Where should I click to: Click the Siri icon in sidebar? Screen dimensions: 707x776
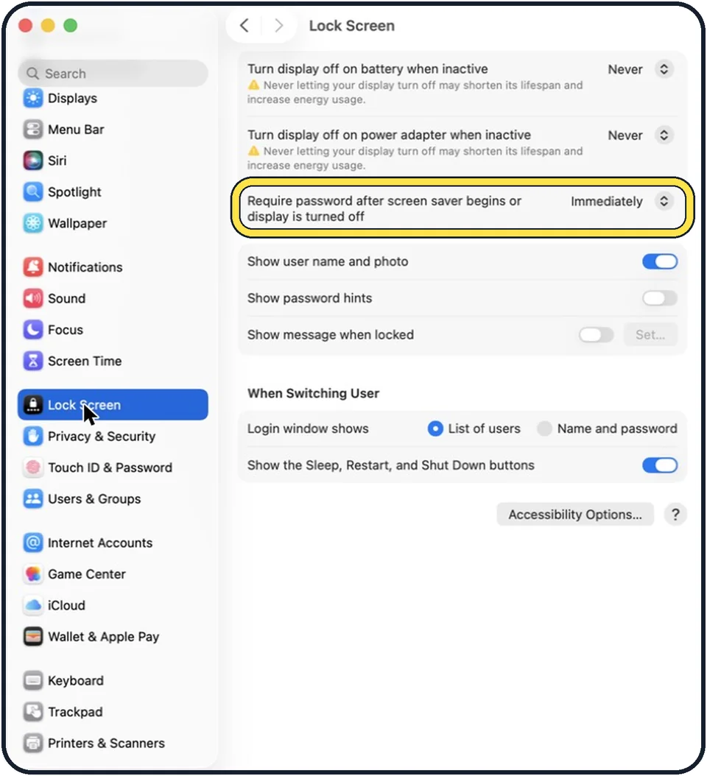33,161
